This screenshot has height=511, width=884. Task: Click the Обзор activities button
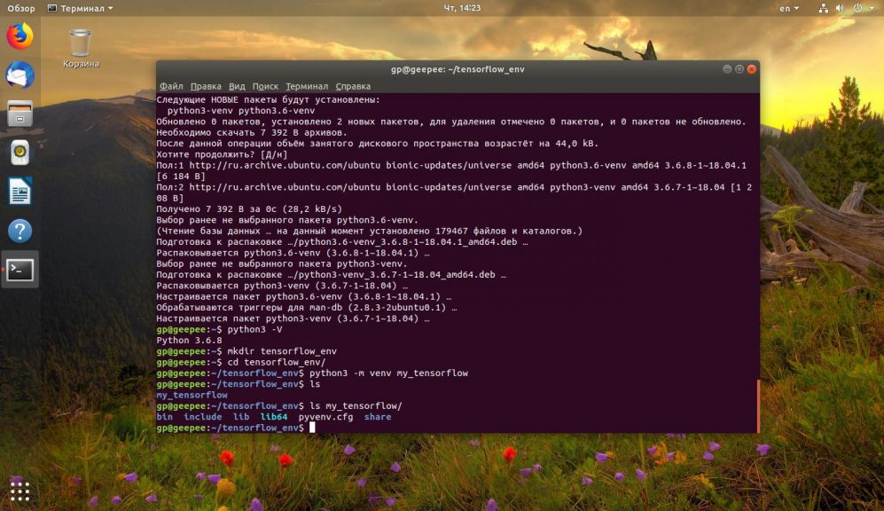coord(21,9)
